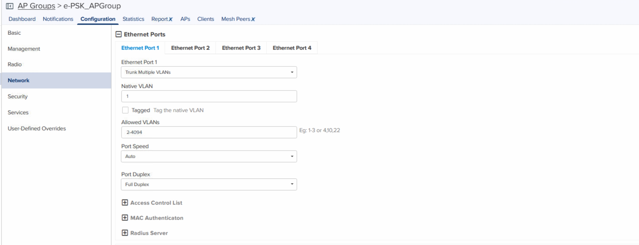Image resolution: width=639 pixels, height=245 pixels.
Task: Click the Allowed VLANs input field
Action: pos(209,132)
